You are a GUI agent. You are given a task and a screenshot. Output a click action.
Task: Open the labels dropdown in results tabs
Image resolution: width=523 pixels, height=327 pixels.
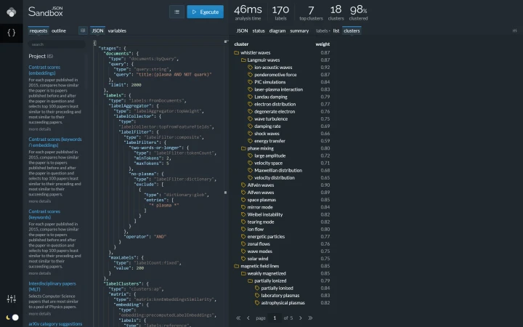pos(323,31)
